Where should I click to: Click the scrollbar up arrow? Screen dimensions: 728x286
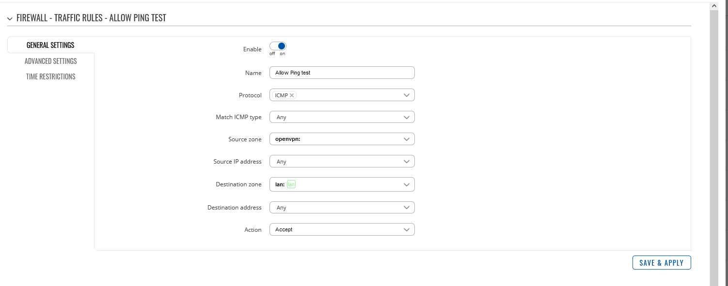click(x=714, y=5)
